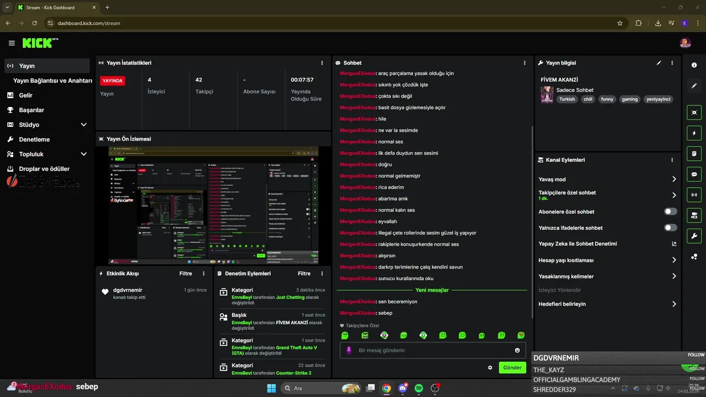706x397 pixels.
Task: Open the user profile avatar
Action: 685,43
